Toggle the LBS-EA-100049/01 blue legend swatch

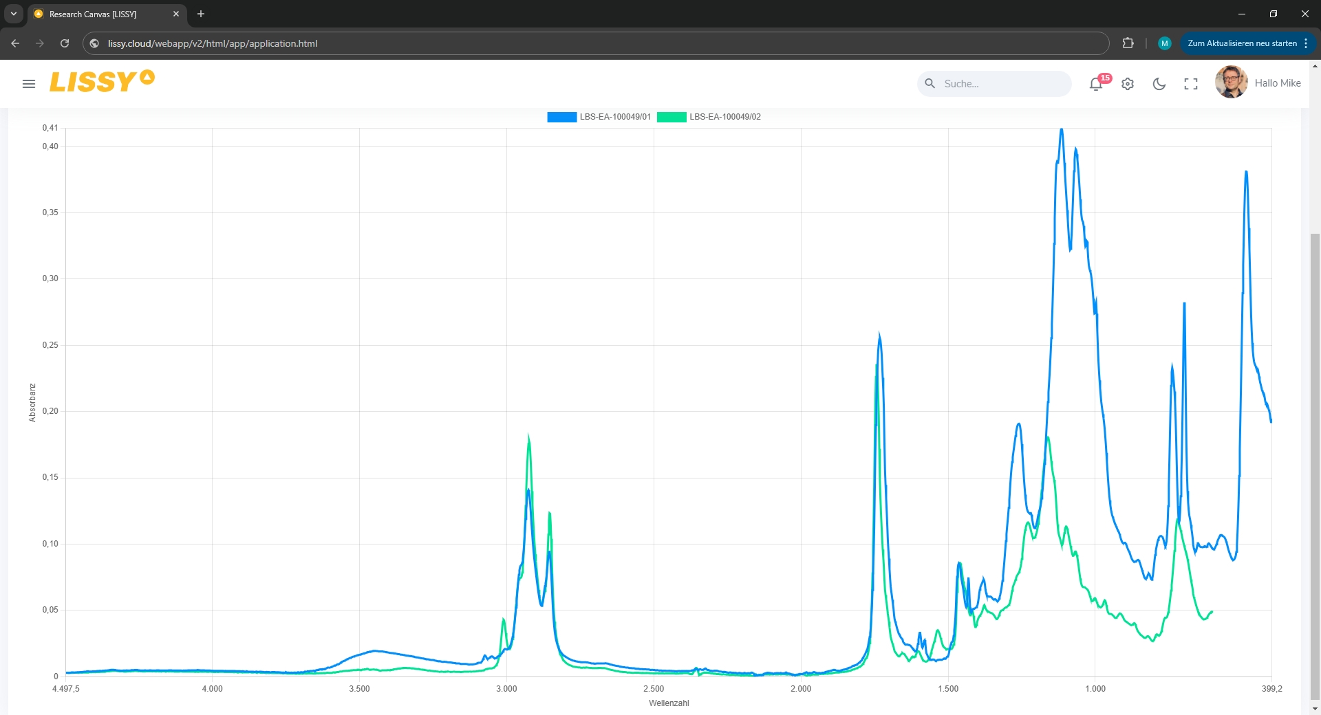[561, 117]
